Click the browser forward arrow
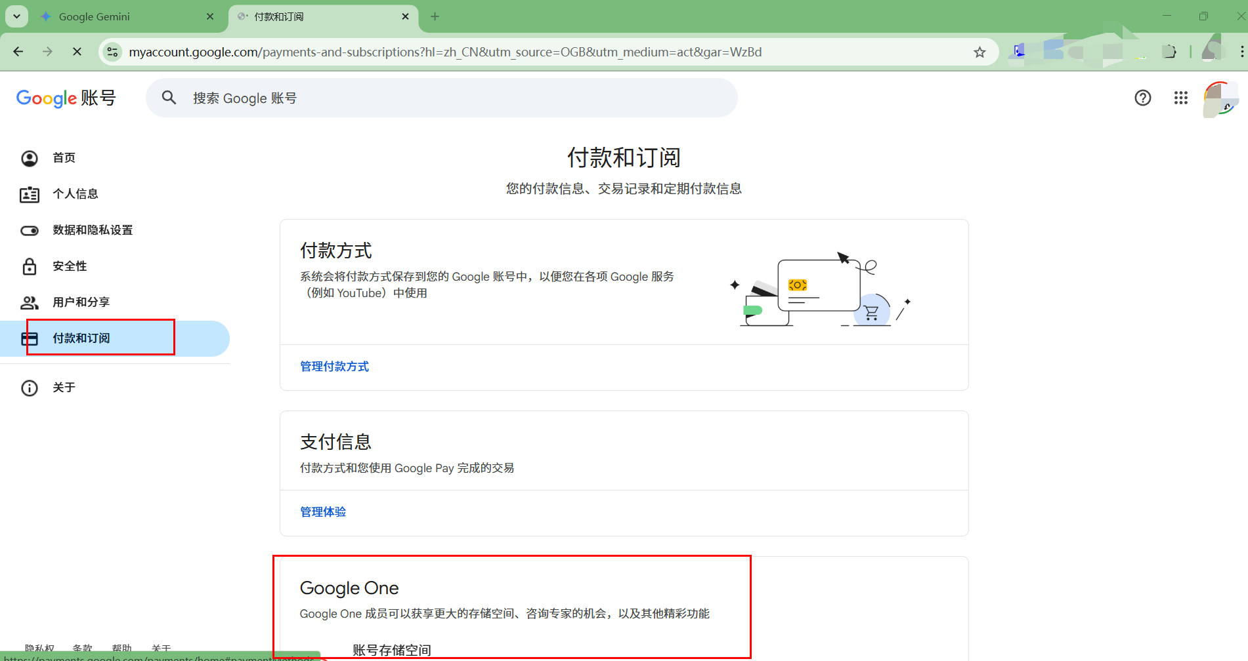 [x=47, y=52]
